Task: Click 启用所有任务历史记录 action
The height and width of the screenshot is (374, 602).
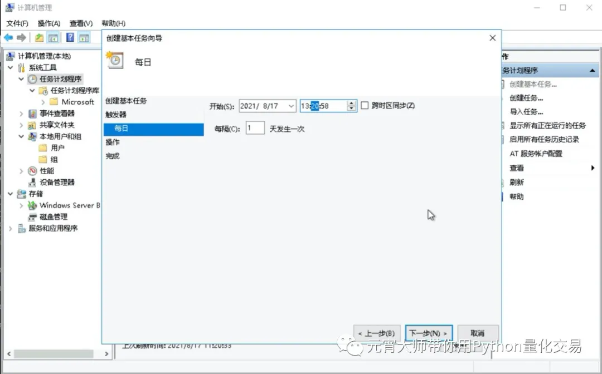Action: pyautogui.click(x=544, y=140)
